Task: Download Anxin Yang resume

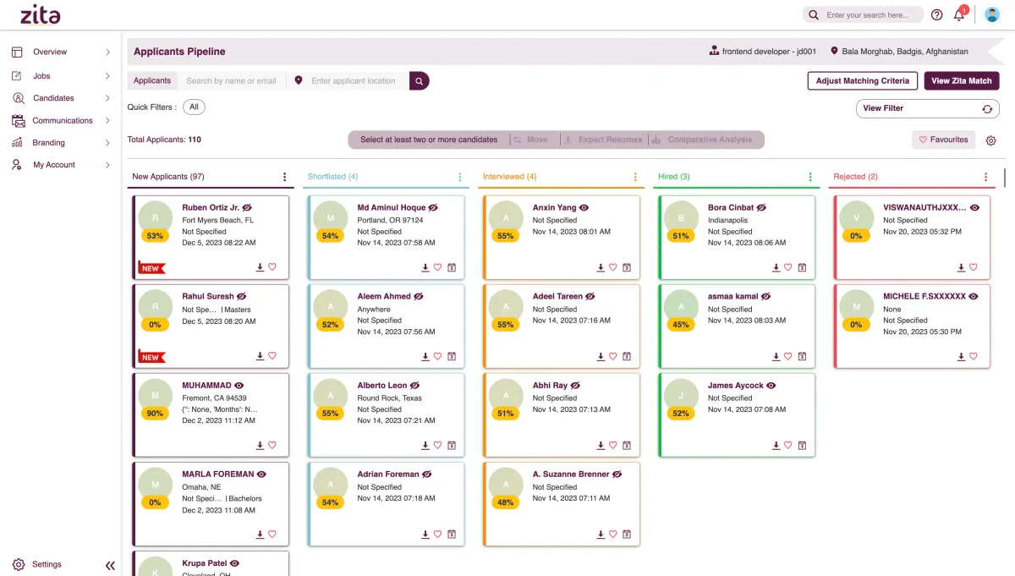Action: pyautogui.click(x=601, y=267)
